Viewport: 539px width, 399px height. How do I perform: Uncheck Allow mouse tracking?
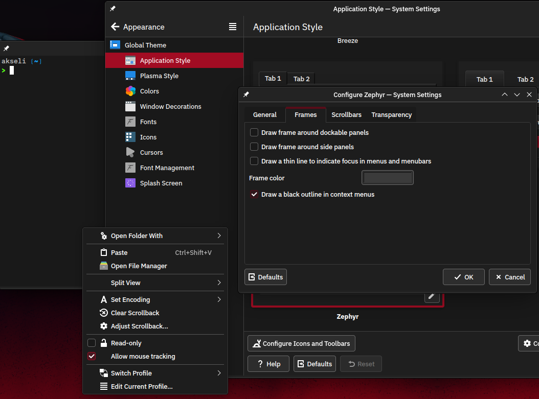[92, 356]
